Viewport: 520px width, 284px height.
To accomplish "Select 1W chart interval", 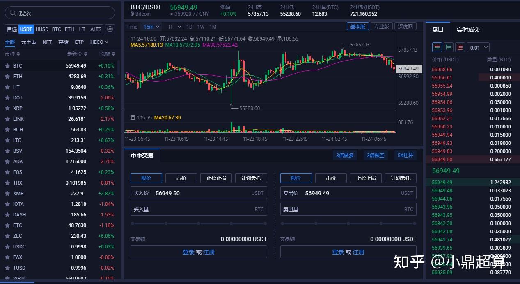I will click(x=201, y=27).
